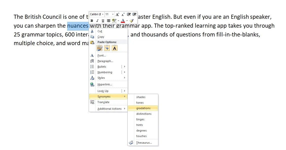Viewport: 286px width, 150px height.
Task: Click the Shrink Font icon
Action: click(x=123, y=14)
